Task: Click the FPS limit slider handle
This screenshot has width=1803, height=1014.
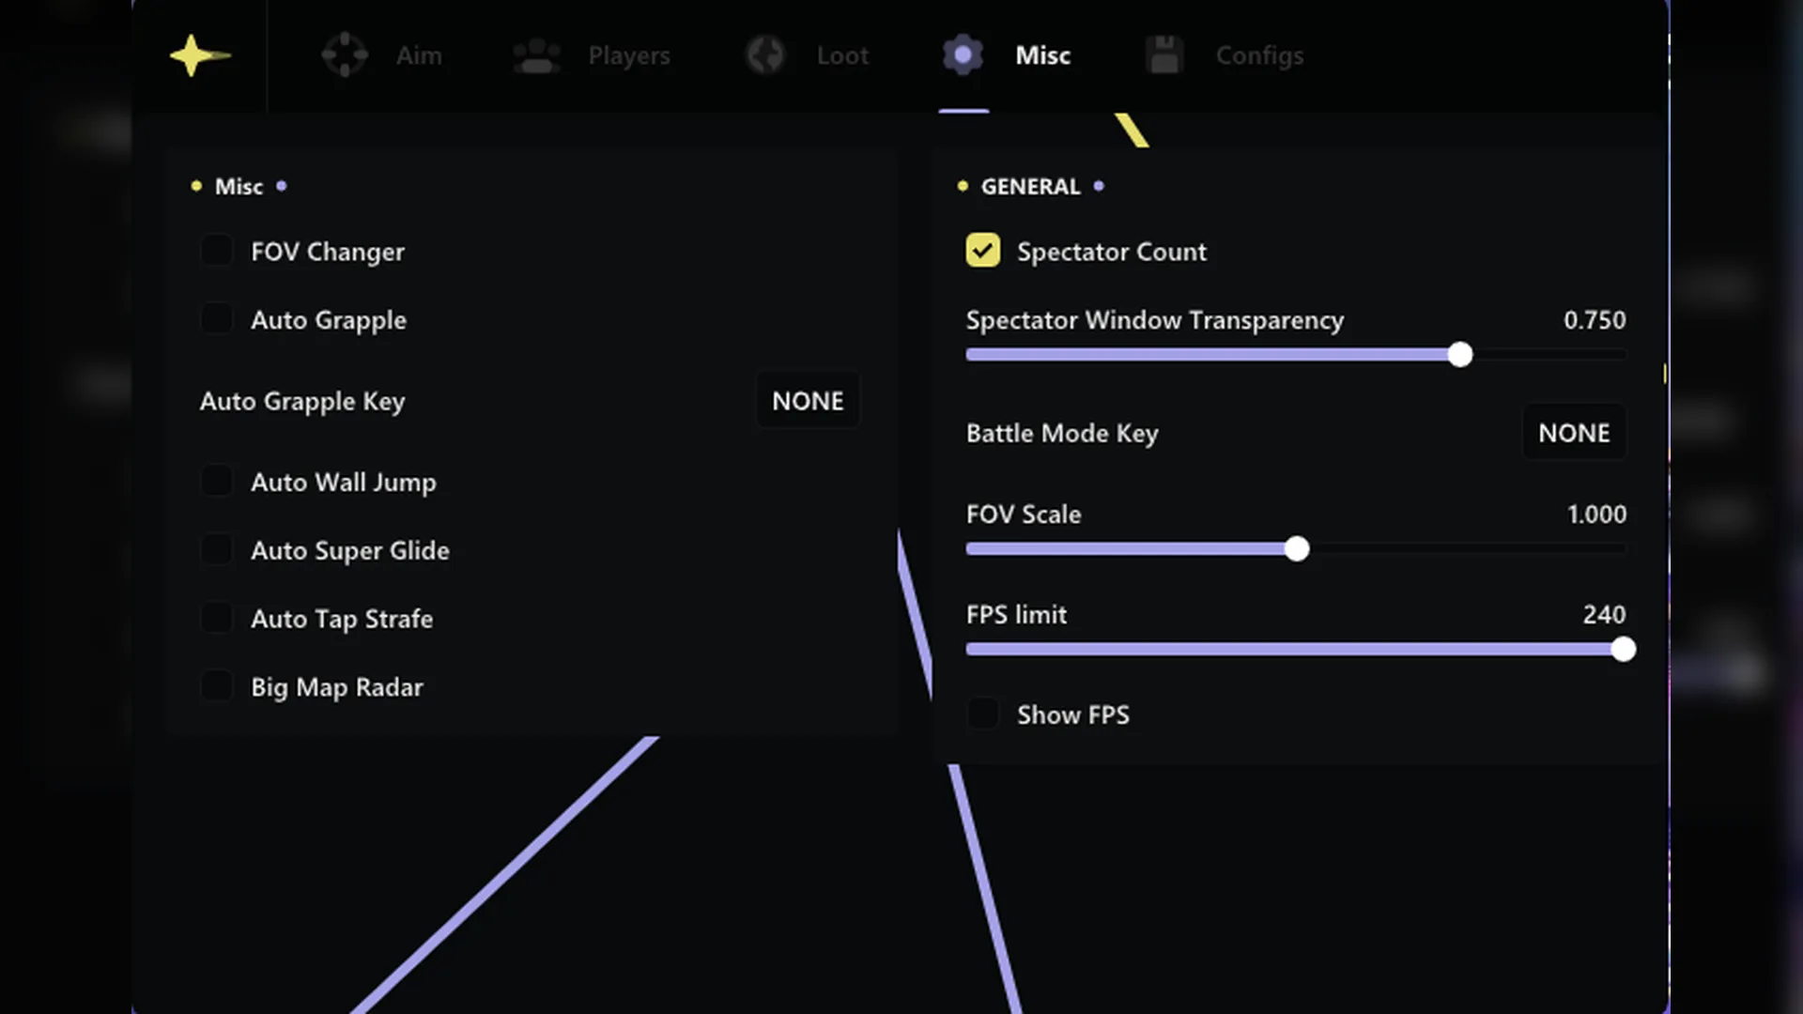Action: pyautogui.click(x=1623, y=650)
